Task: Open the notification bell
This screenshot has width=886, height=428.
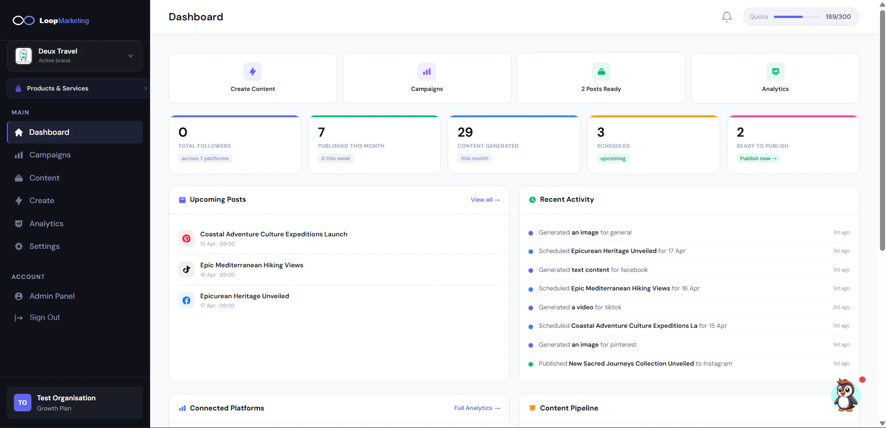Action: coord(726,17)
